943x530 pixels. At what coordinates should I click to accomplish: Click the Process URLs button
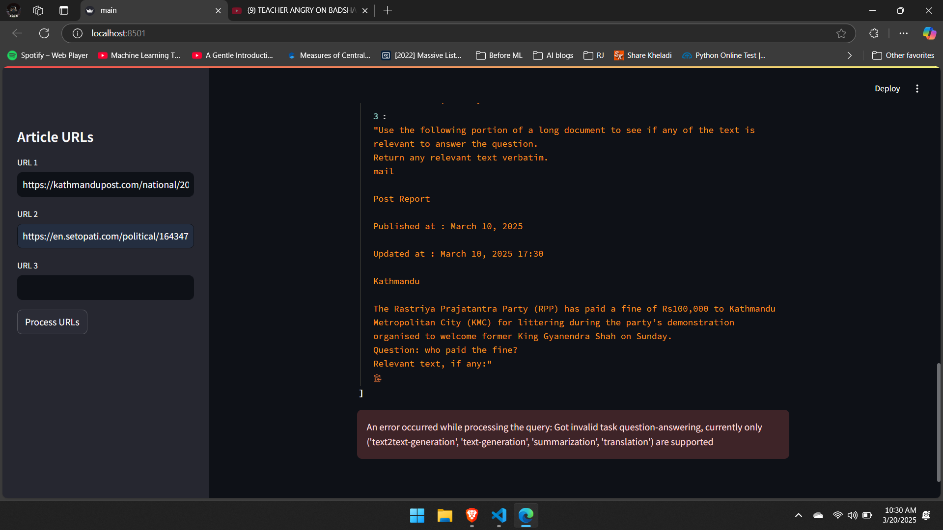pos(52,322)
